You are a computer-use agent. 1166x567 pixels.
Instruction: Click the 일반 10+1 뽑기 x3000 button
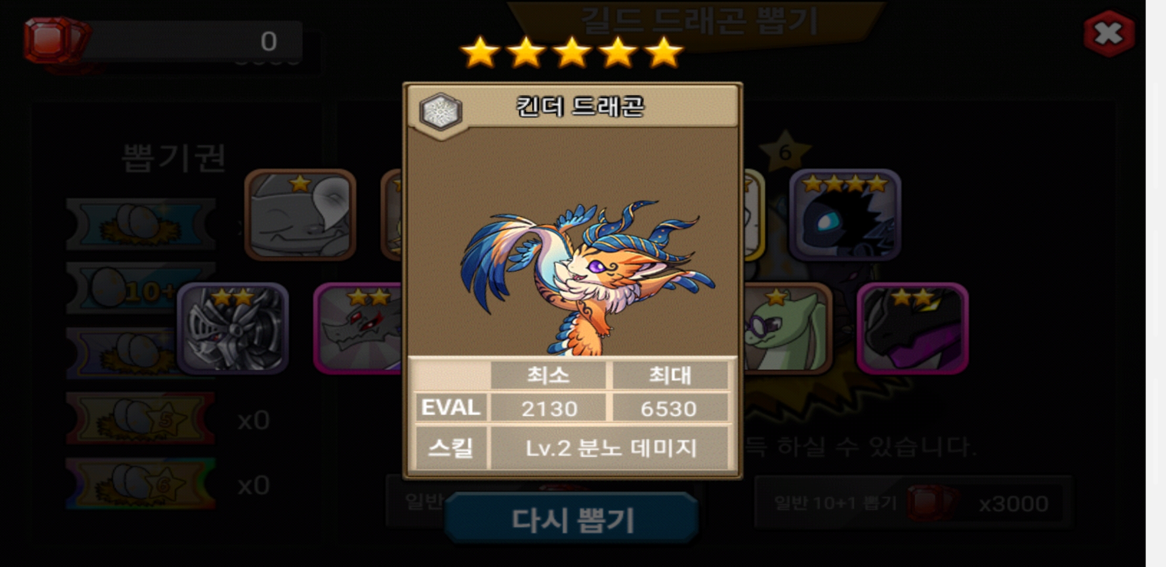(912, 503)
